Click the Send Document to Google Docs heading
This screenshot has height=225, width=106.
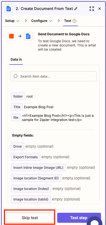(x=64, y=34)
